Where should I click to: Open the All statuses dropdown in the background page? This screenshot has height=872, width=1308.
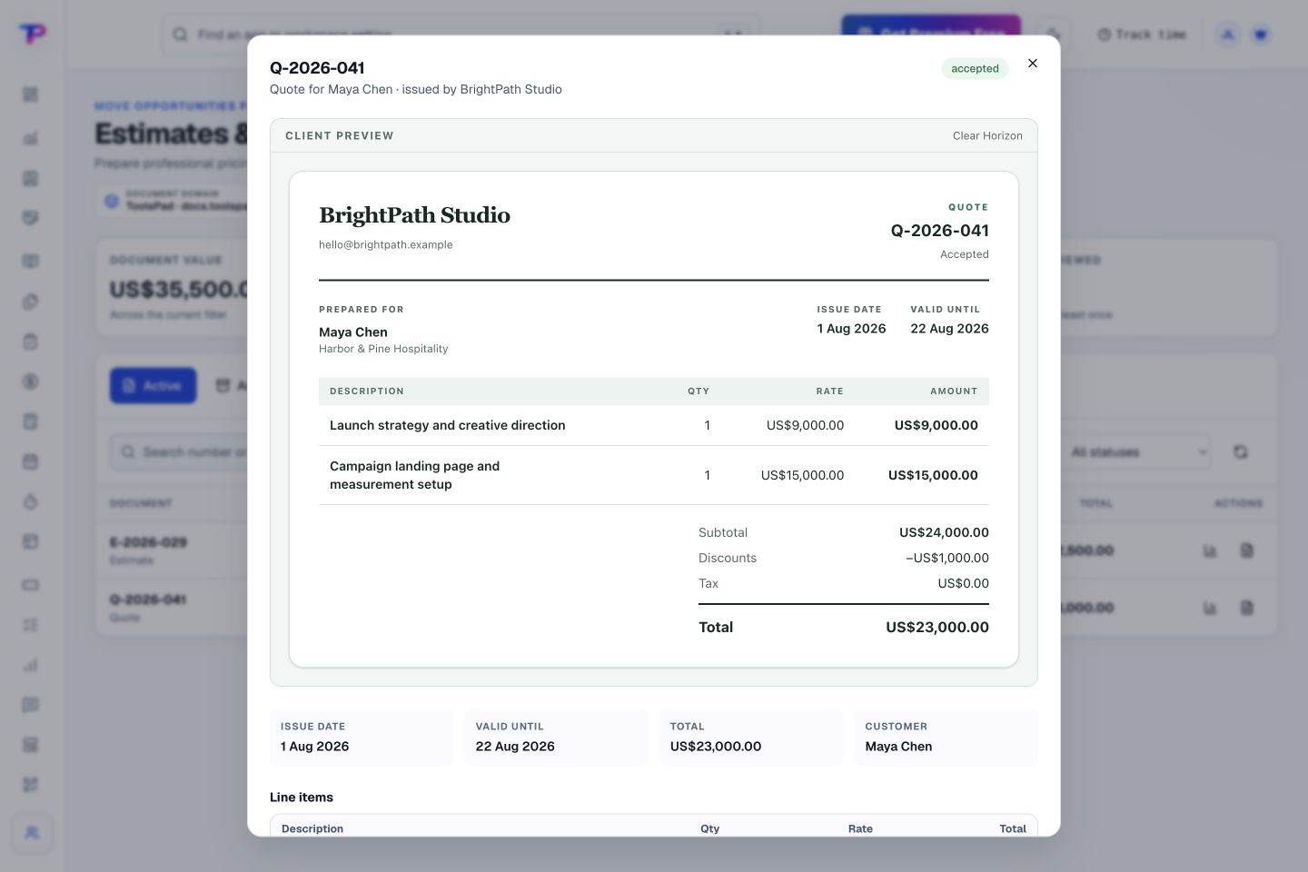pos(1135,451)
